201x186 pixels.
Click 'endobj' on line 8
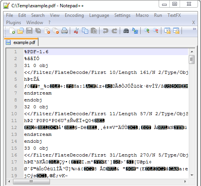[x=33, y=100]
